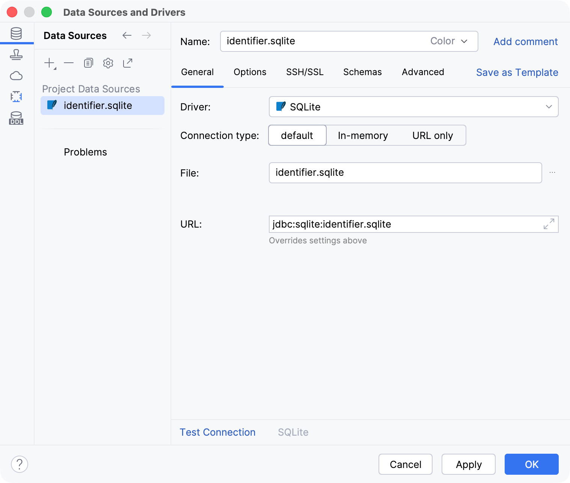The width and height of the screenshot is (570, 483).
Task: Select the In-memory connection type
Action: 363,135
